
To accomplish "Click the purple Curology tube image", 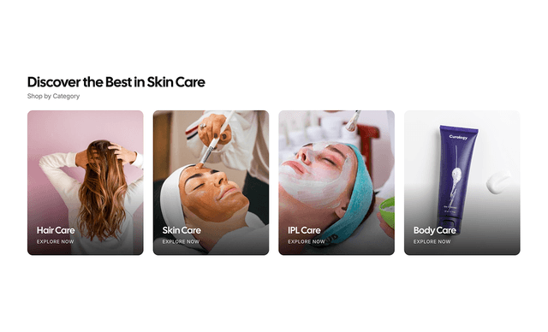I will click(456, 178).
